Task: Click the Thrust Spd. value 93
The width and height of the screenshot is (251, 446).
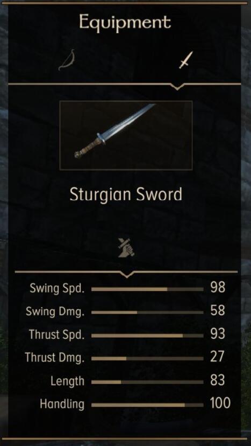Action: (x=218, y=334)
